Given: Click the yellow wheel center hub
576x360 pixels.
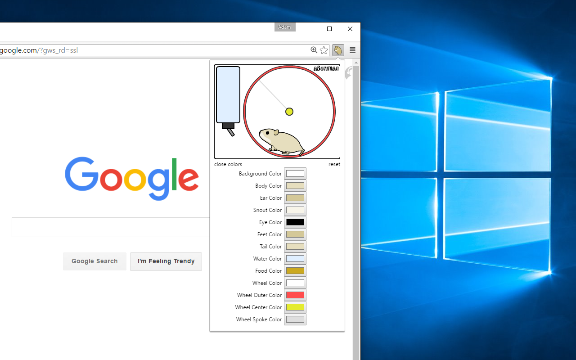Looking at the screenshot, I should [x=289, y=112].
